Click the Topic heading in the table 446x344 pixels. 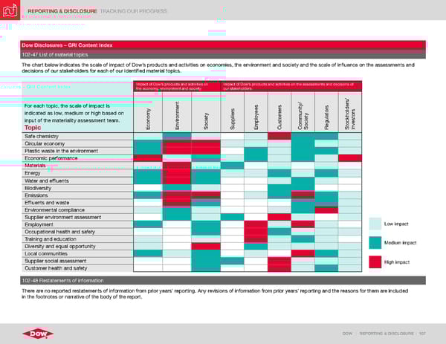coord(33,127)
